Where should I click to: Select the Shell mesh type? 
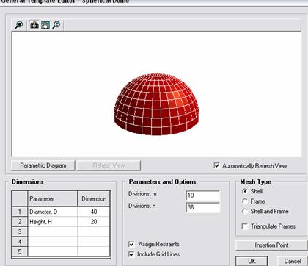point(245,191)
